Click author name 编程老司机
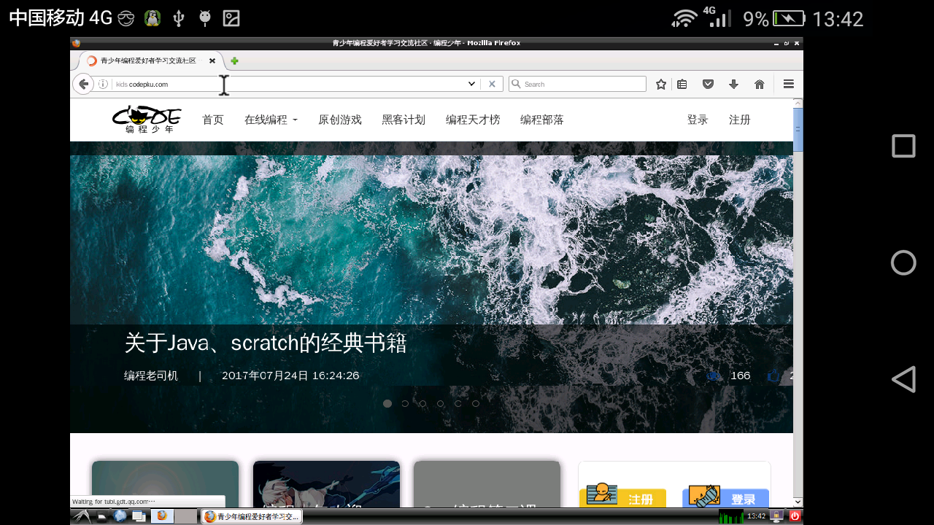 coord(151,376)
